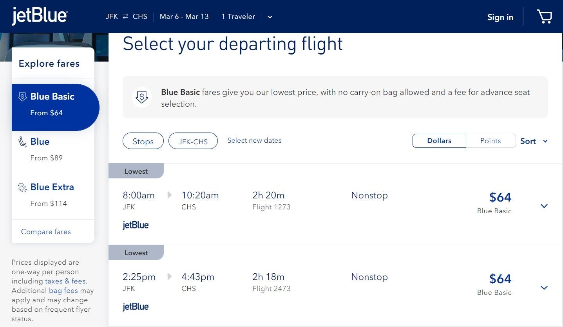Click the info banner dollar-tag icon
This screenshot has width=563, height=327.
click(x=141, y=97)
